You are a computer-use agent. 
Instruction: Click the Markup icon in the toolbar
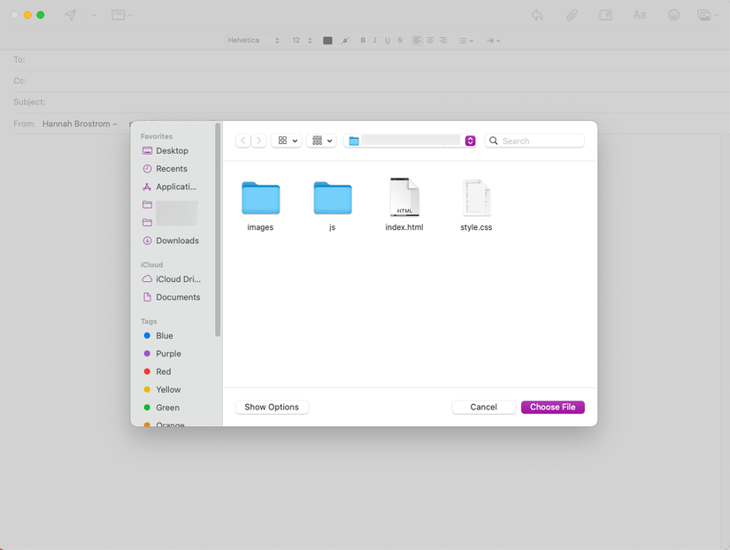pyautogui.click(x=605, y=15)
